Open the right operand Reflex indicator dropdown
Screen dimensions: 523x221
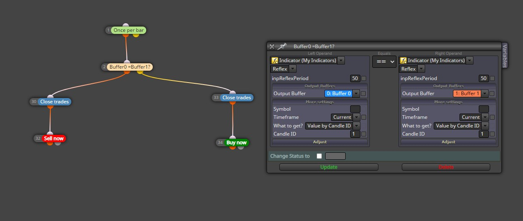421,69
